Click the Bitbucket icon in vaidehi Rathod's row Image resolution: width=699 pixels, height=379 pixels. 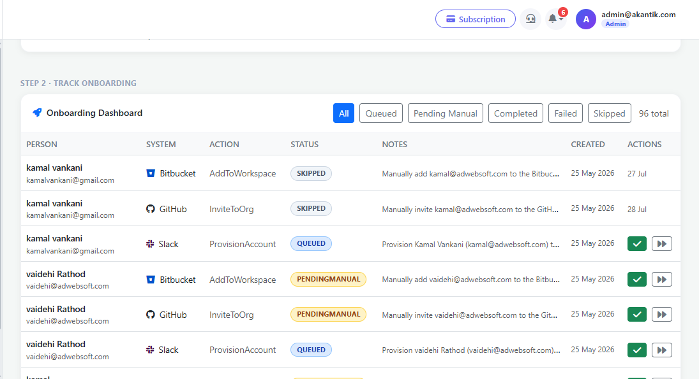[151, 280]
